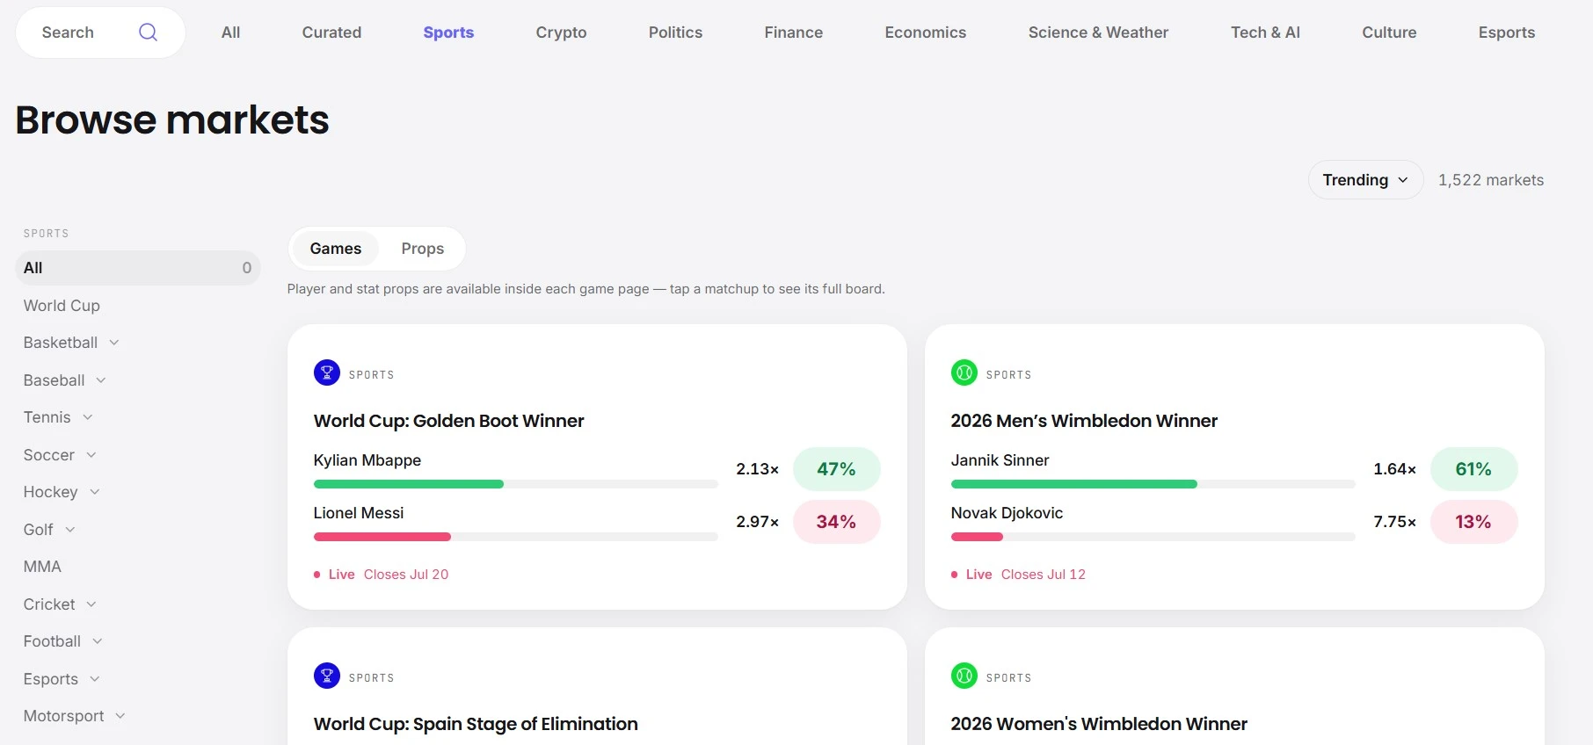Open the Trending sort dropdown
The height and width of the screenshot is (745, 1593).
(x=1365, y=180)
